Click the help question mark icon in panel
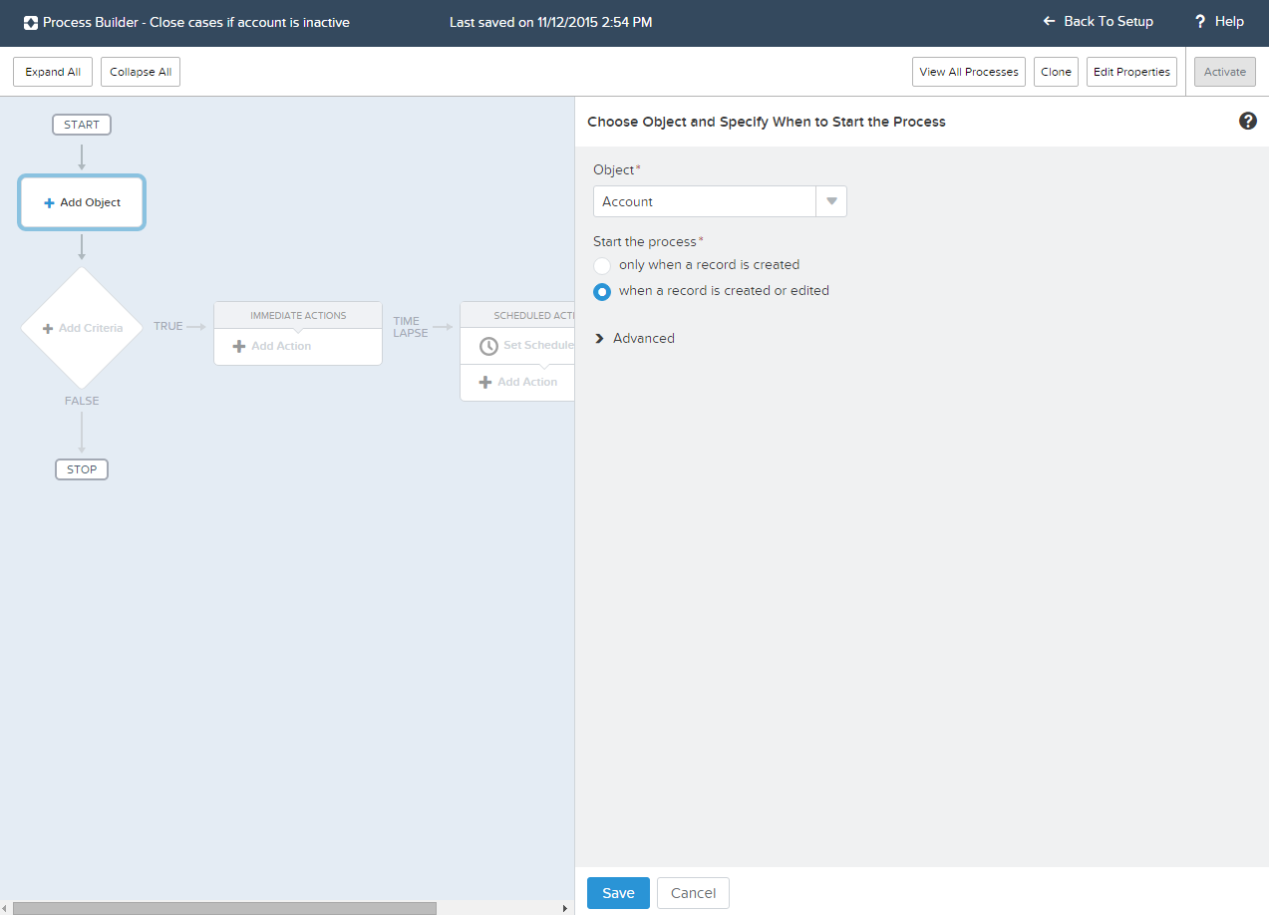Screen dimensions: 1269x915 [x=1247, y=121]
